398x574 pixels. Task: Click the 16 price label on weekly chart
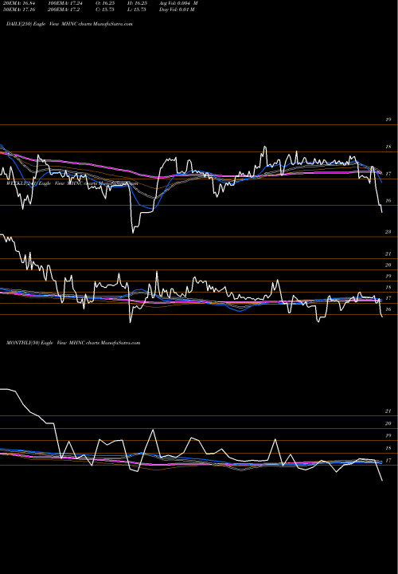388,309
